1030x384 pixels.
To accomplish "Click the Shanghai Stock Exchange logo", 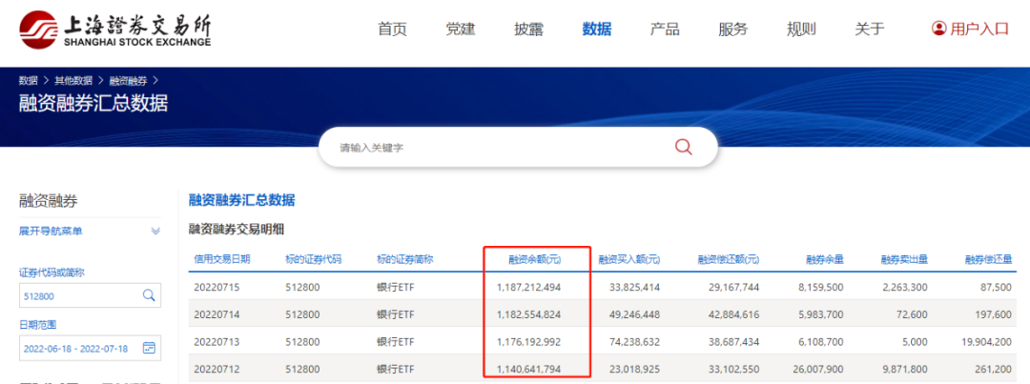I will [115, 30].
